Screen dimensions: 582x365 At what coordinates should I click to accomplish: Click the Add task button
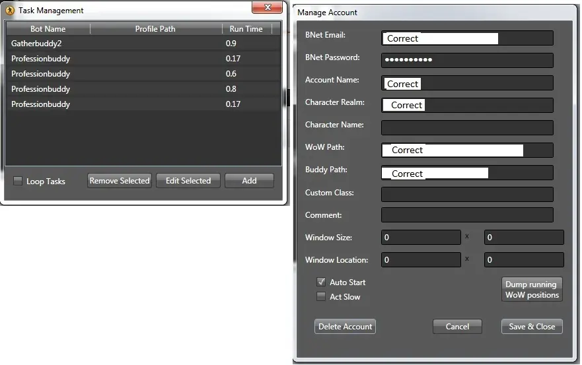[x=249, y=181]
